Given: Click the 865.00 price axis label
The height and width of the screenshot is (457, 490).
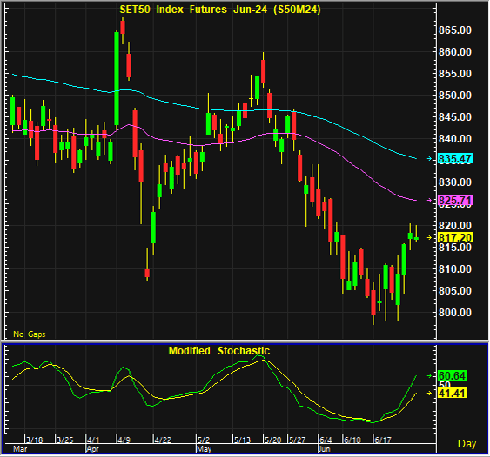Looking at the screenshot, I should pos(455,30).
